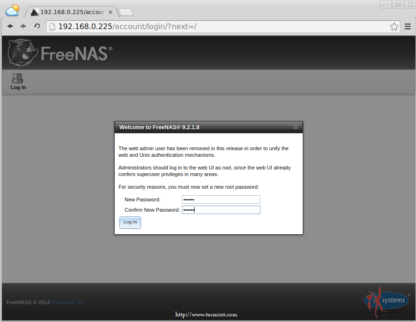
Task: Open the iXsystems, Inc. footer link
Action: tap(69, 302)
